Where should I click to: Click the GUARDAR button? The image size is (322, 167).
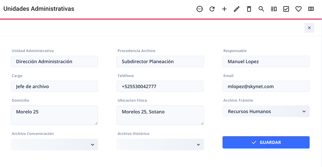point(266,142)
